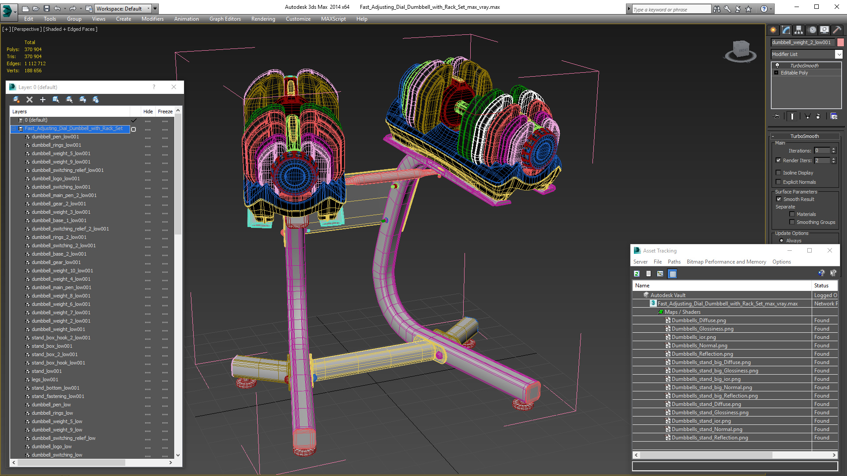
Task: Open the Rendering menu
Action: 263,19
